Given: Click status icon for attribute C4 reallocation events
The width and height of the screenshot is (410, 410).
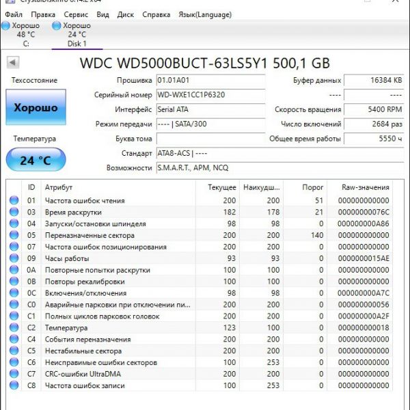Looking at the screenshot, I should 14,339.
